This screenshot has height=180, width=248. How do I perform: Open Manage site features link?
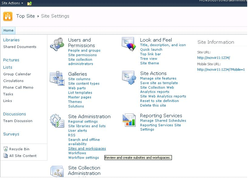pos(158,78)
